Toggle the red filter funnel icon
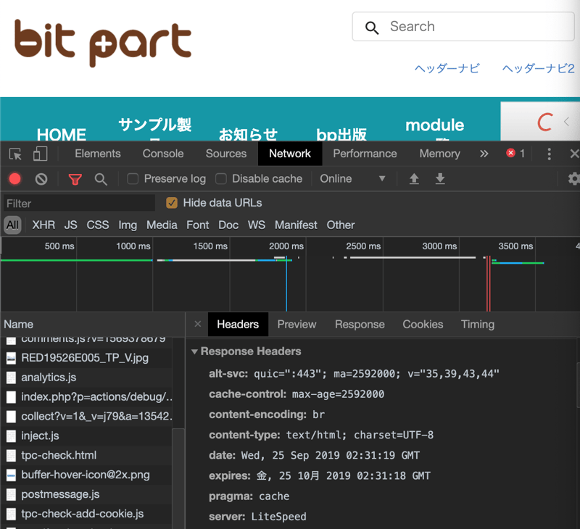 (75, 179)
